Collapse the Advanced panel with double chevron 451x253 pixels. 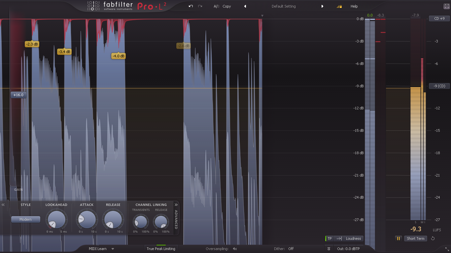176,205
